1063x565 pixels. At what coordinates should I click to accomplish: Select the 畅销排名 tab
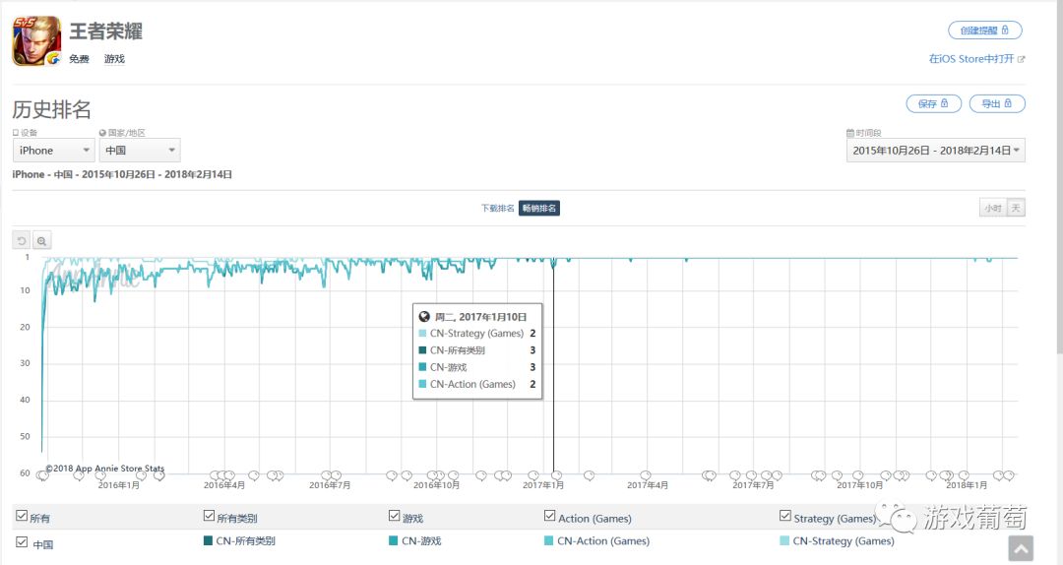[539, 209]
